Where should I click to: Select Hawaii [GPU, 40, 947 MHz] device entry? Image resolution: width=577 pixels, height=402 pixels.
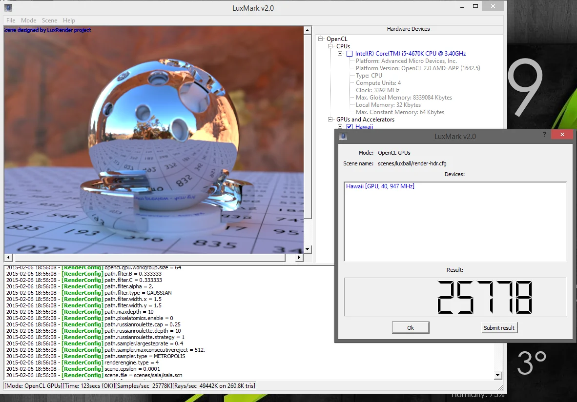coord(380,186)
